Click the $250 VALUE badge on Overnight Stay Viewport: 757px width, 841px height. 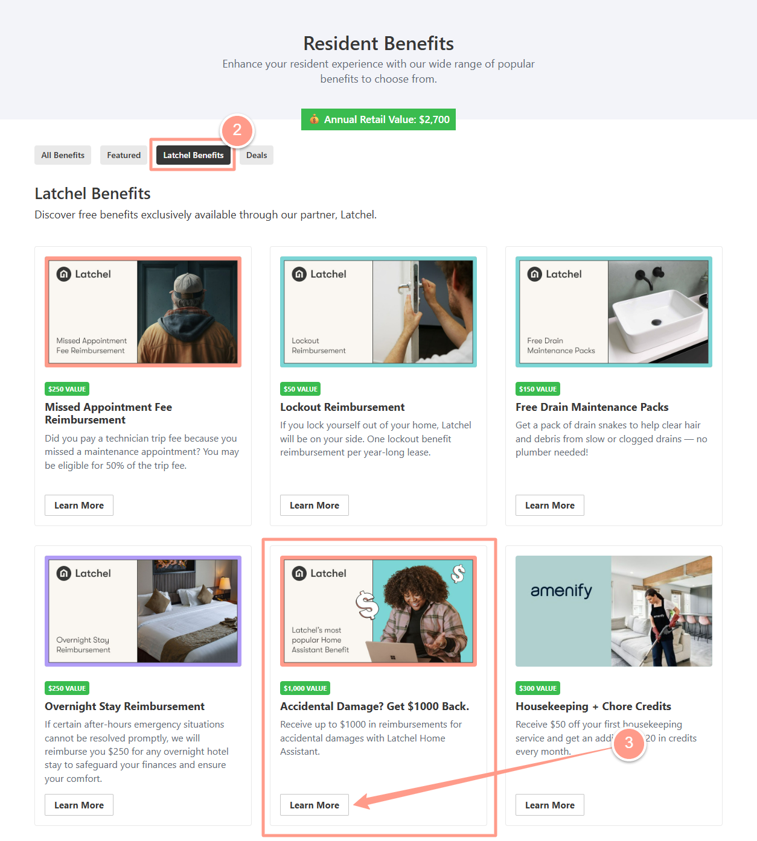[x=67, y=688]
